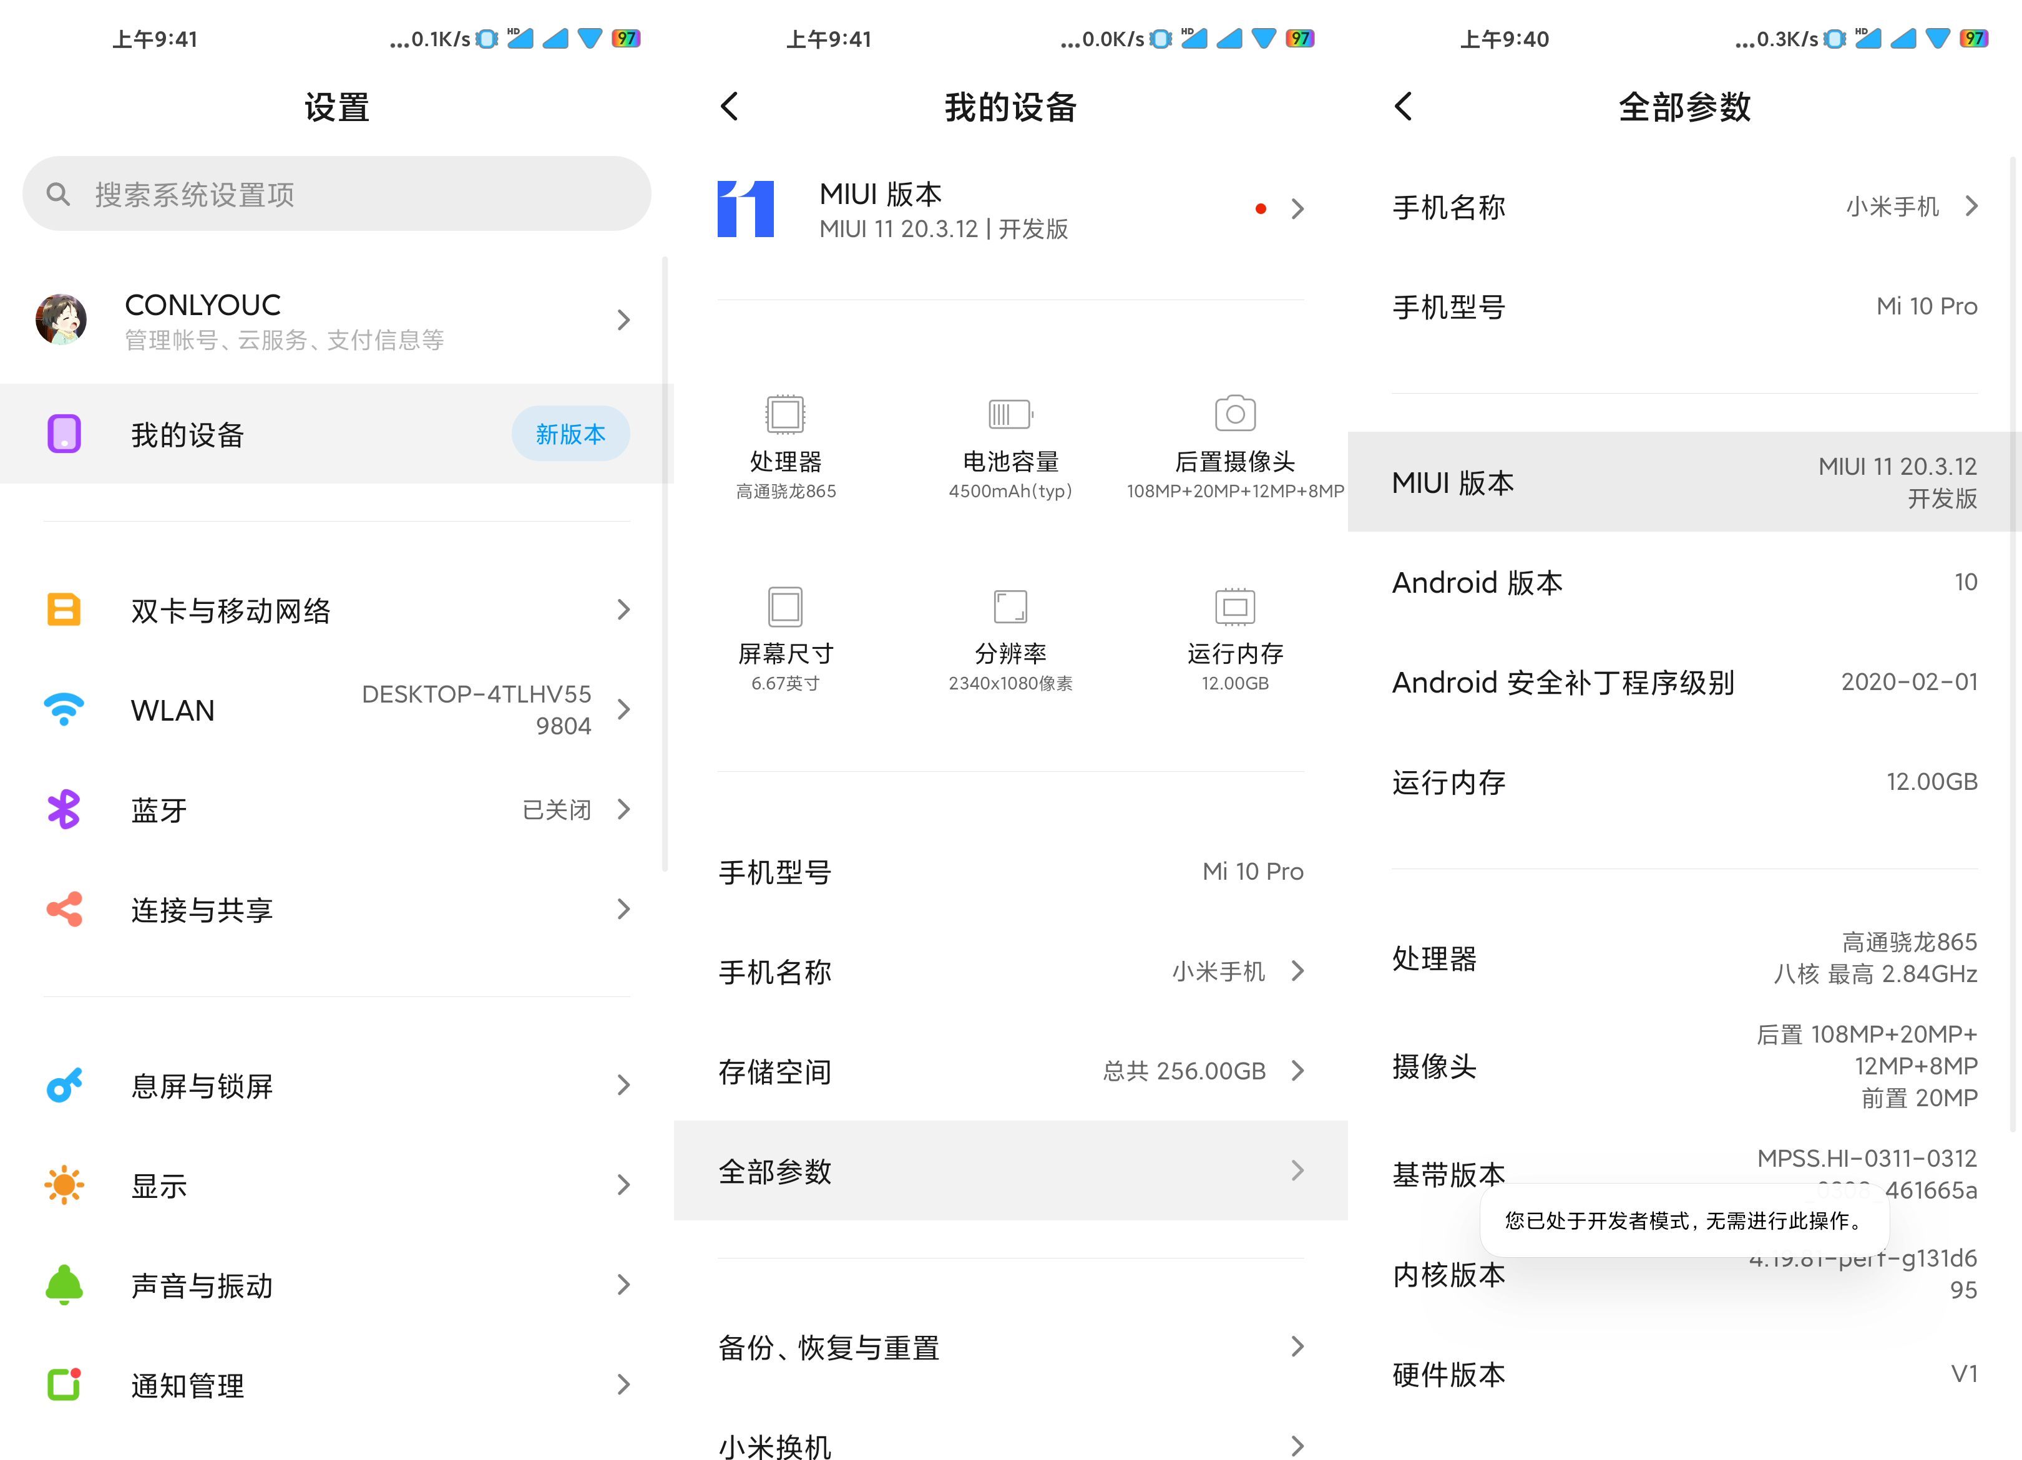Tap the 硬件版本 V1 row
This screenshot has width=2022, height=1460.
tap(1685, 1373)
